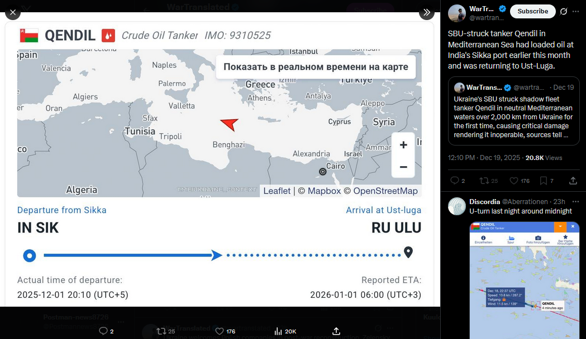
Task: Open the 12:10 PM · Dec 19, 2025 timestamp
Action: pyautogui.click(x=484, y=158)
